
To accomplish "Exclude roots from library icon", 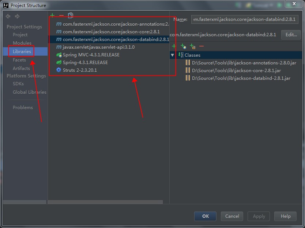I will tap(193, 46).
